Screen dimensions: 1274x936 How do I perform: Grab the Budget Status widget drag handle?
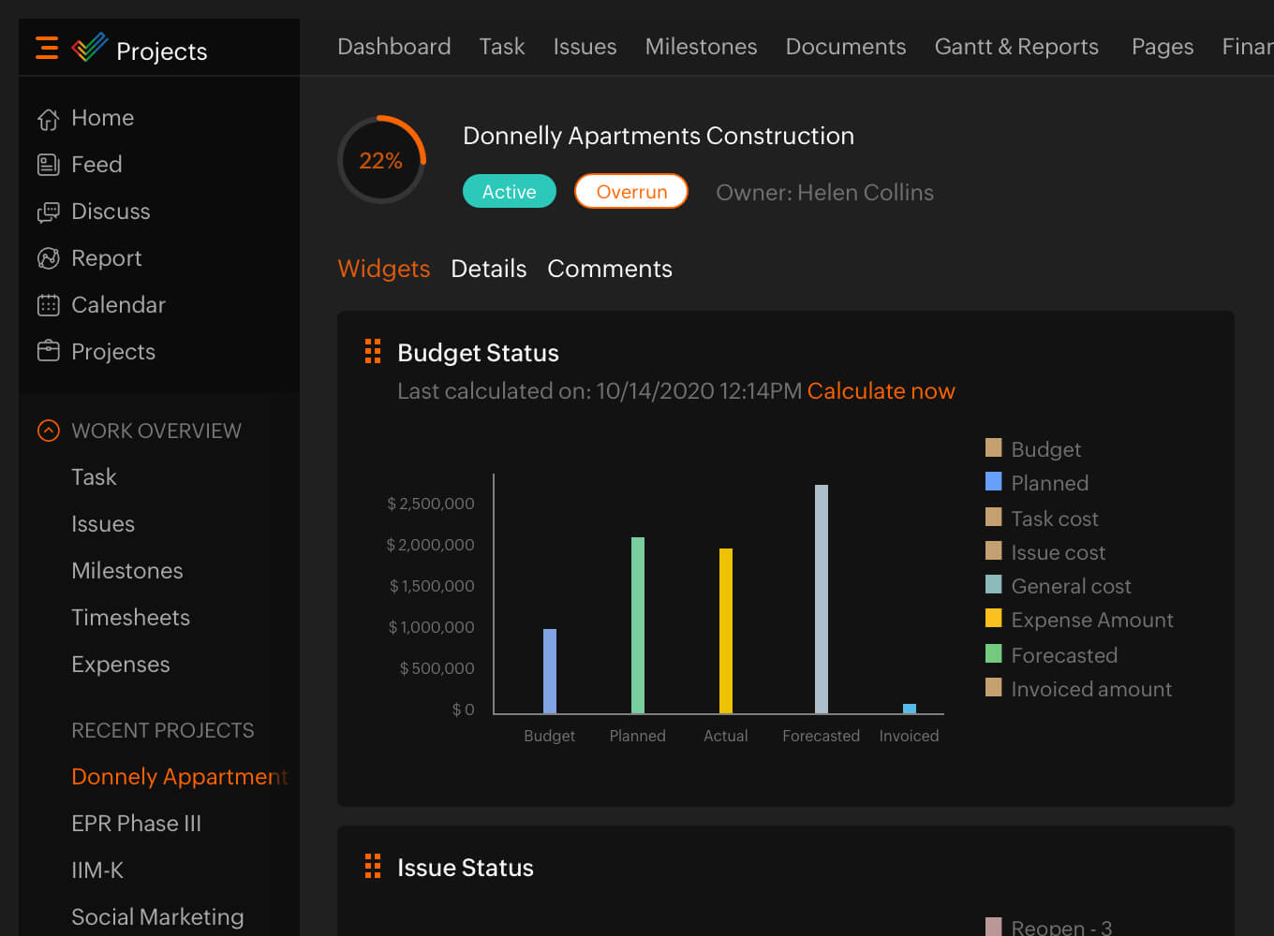click(373, 352)
